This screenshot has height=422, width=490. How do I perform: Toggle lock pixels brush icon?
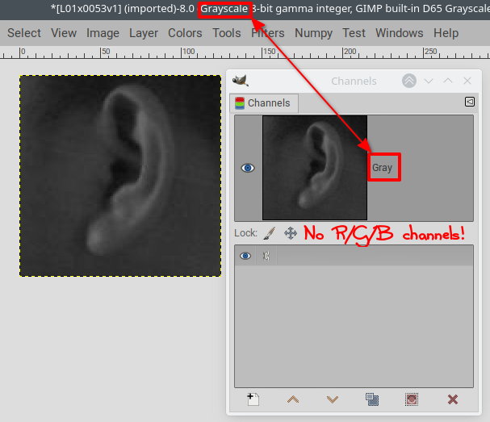270,233
